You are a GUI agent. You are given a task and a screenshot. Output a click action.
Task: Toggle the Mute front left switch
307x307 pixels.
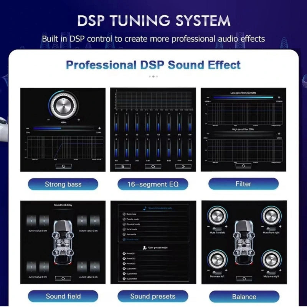(216, 228)
